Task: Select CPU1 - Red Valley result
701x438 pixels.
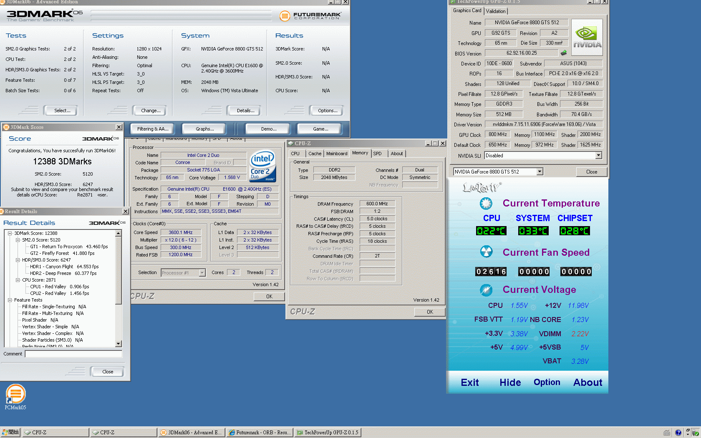Action: pos(59,287)
